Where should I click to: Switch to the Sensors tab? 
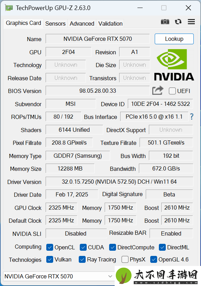[55, 24]
